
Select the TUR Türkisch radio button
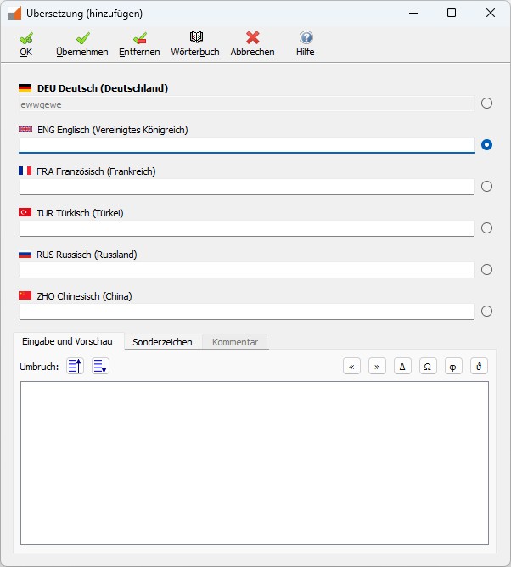tap(486, 228)
